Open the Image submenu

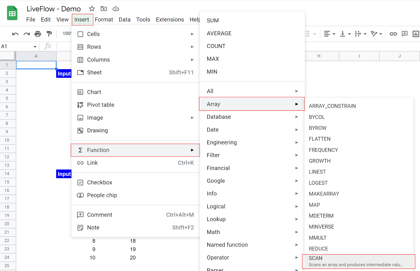coord(135,118)
